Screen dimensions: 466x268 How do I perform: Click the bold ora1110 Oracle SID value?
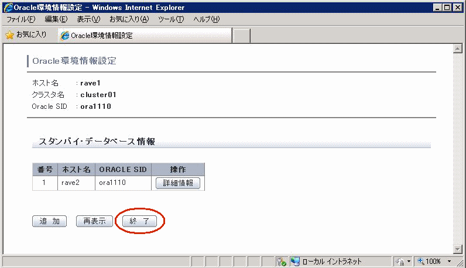95,106
